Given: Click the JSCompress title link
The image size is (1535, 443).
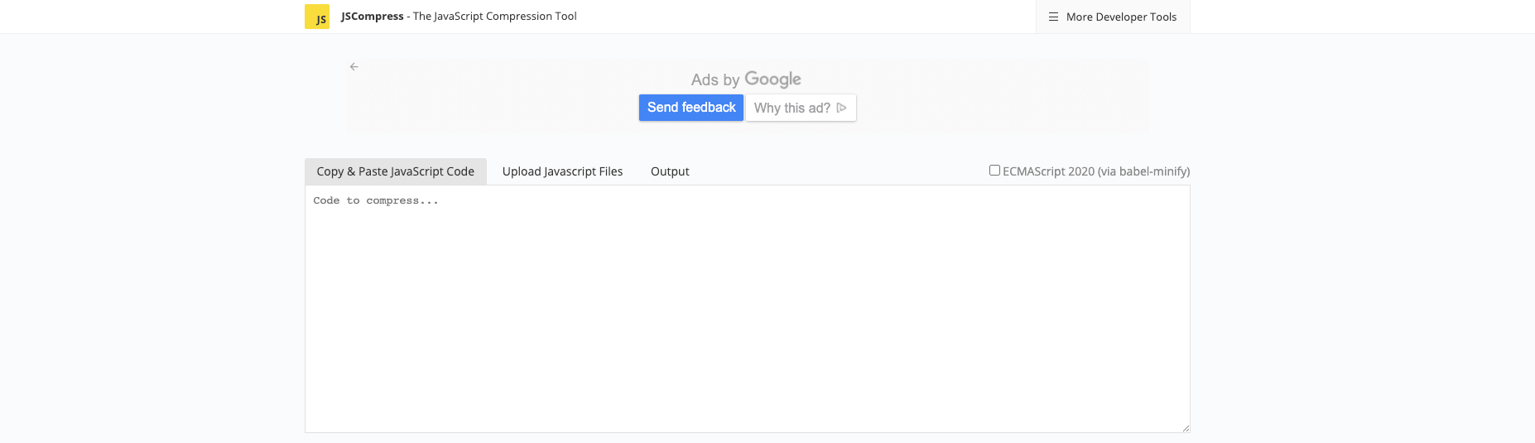Looking at the screenshot, I should (373, 16).
